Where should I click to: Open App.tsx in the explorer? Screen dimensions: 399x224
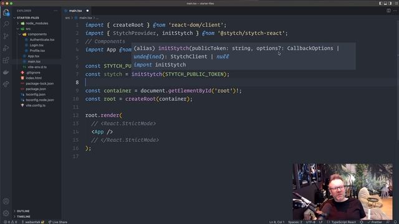(33, 56)
